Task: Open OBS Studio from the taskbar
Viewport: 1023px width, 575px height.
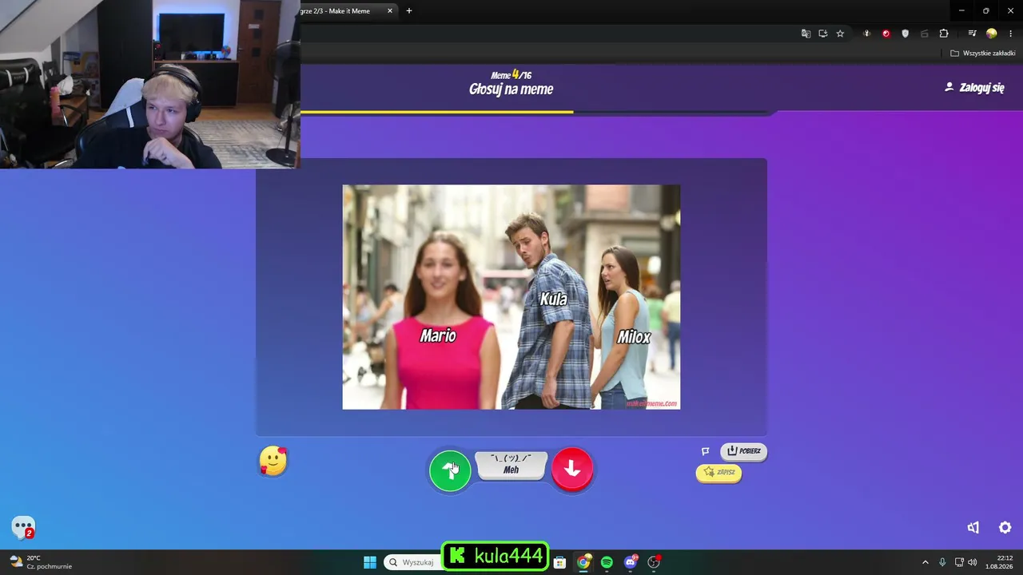Action: (x=655, y=562)
